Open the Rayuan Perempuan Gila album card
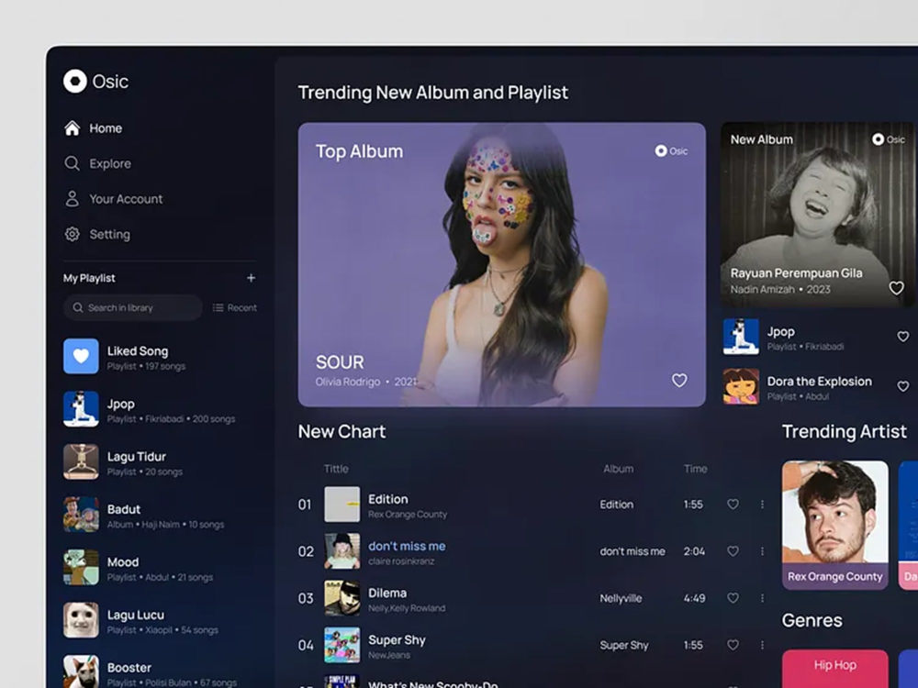Viewport: 918px width, 688px height. pos(817,214)
